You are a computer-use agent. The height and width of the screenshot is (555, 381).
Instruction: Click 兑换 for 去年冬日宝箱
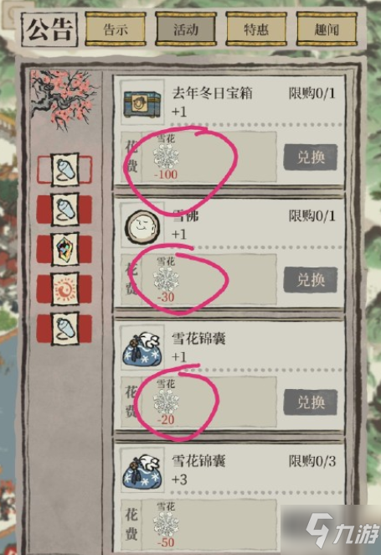[x=311, y=157]
